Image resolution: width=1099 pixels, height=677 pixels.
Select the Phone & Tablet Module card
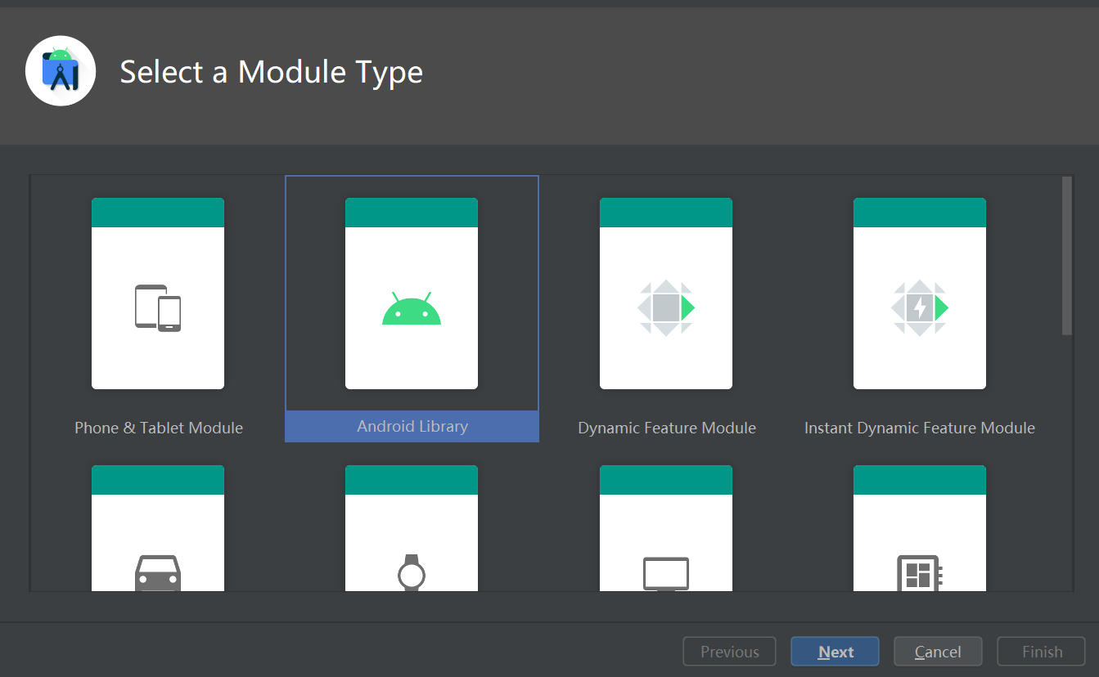[158, 294]
